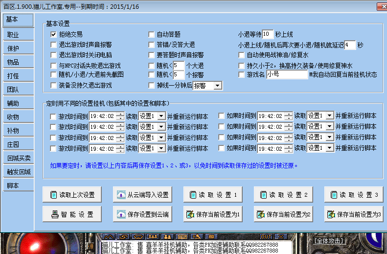Switch to the 触发回城 tab
Viewport: 387px width, 254px height.
click(x=19, y=172)
